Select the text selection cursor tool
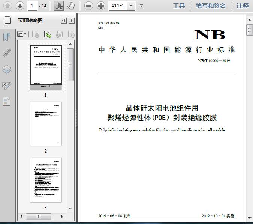The height and width of the screenshot is (224, 253). (58, 6)
